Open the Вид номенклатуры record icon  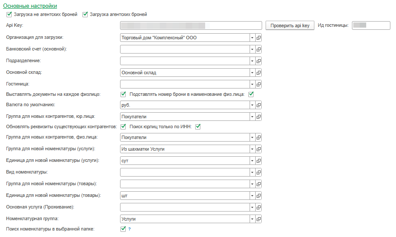click(259, 172)
